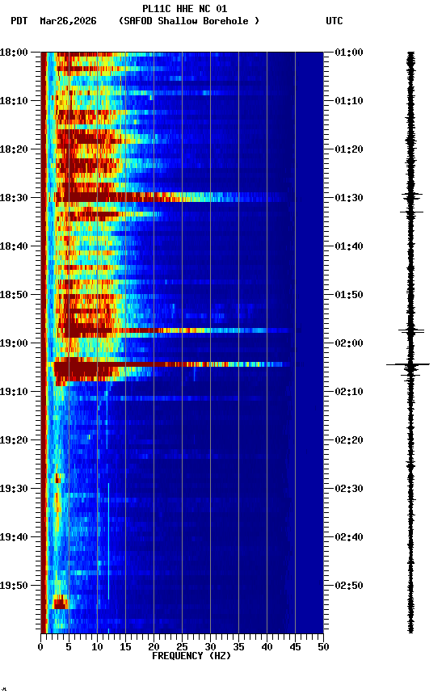Click the 02:00 UTC time label
Screen dimensions: 446x698
pos(349,343)
